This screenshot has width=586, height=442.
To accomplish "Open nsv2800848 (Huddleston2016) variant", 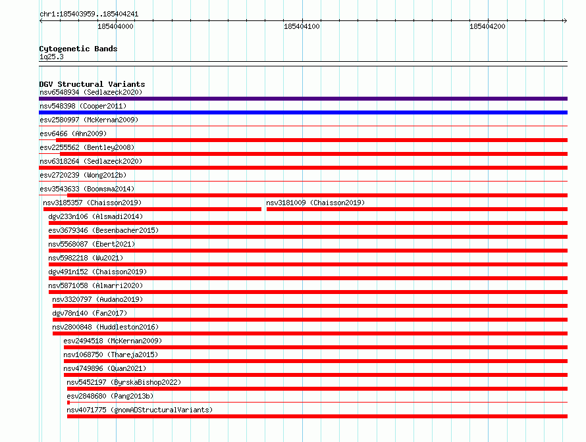I will tap(105, 327).
